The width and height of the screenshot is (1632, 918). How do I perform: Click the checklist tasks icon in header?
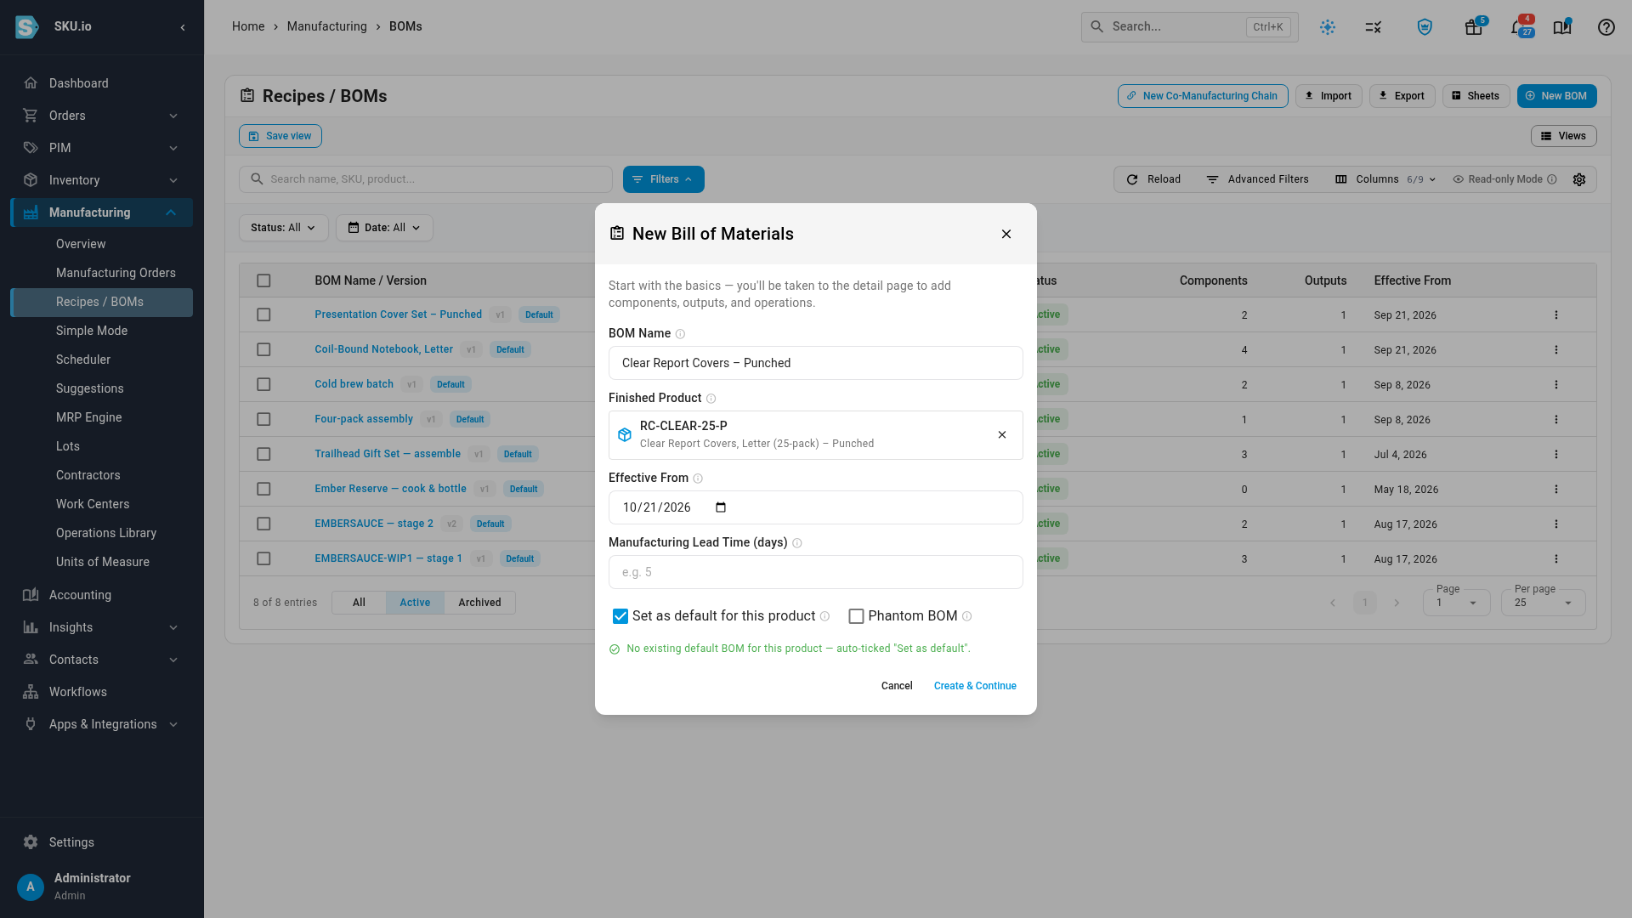point(1373,27)
